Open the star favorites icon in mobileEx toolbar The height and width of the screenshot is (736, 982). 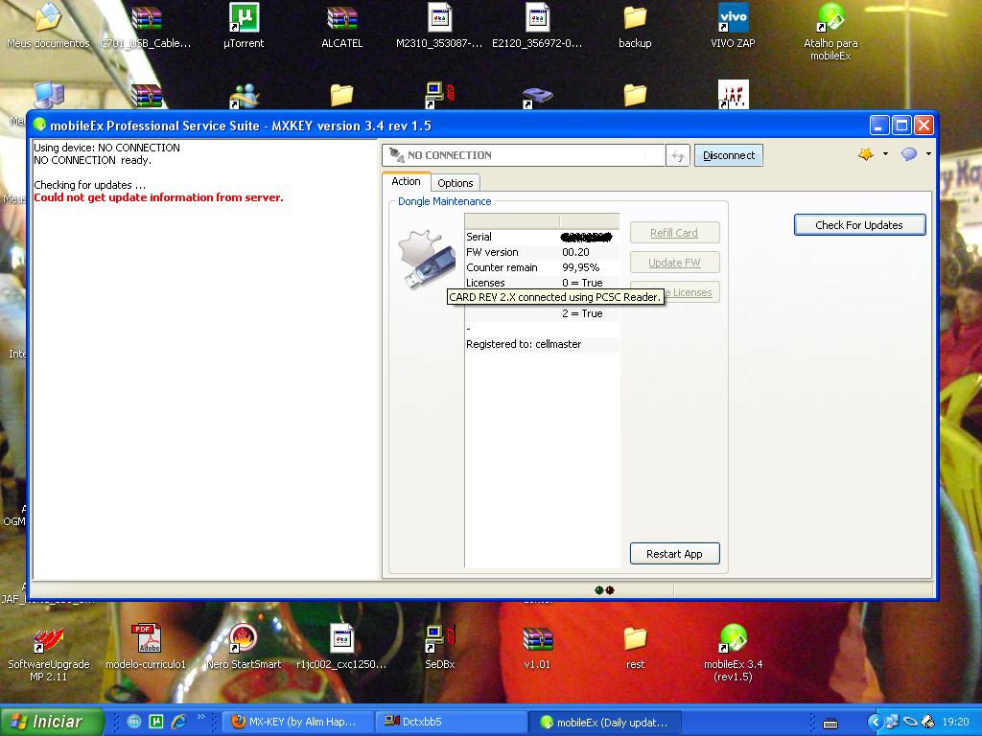click(x=866, y=154)
